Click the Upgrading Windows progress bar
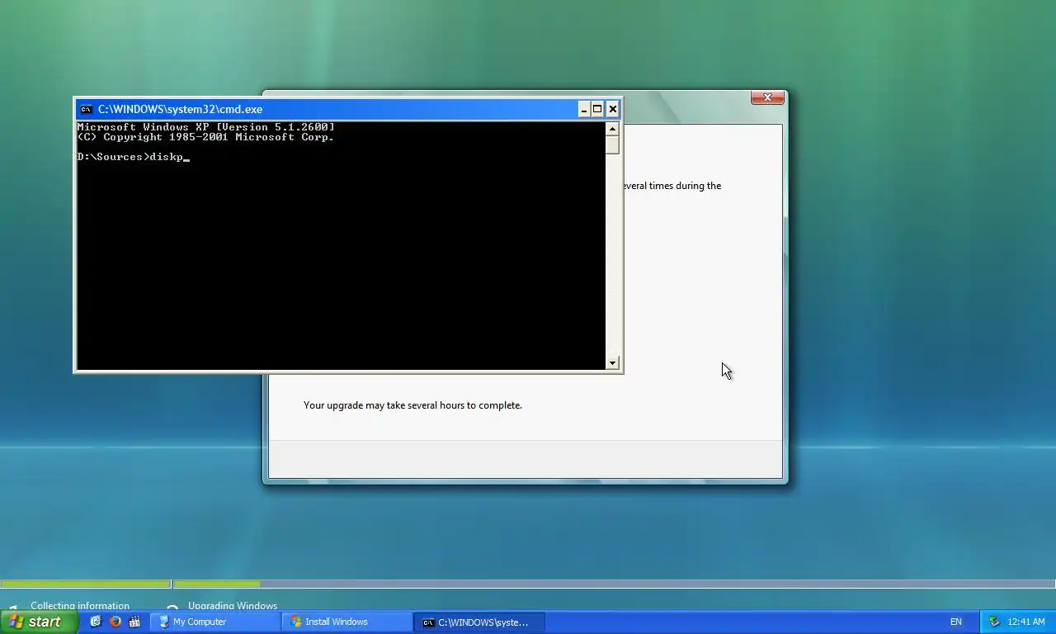Image resolution: width=1056 pixels, height=634 pixels. [615, 584]
